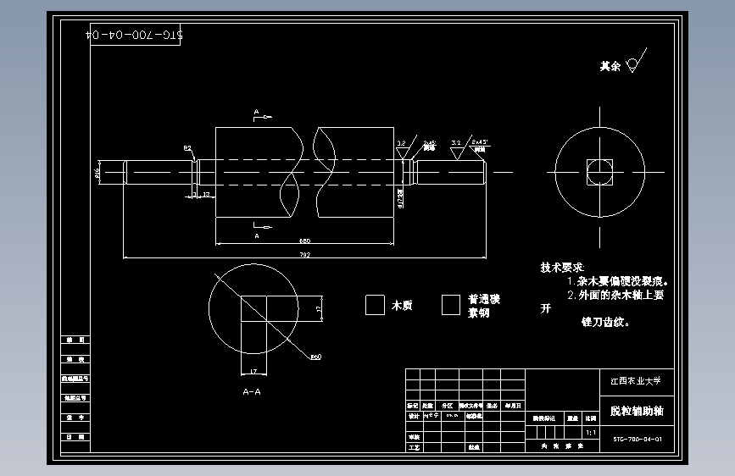This screenshot has width=735, height=476.
Task: Select the part name "脱粒辅助轴"
Action: point(637,412)
